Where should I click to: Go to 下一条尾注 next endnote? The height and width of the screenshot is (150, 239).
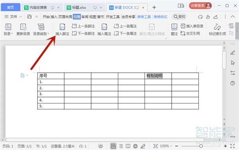125,33
